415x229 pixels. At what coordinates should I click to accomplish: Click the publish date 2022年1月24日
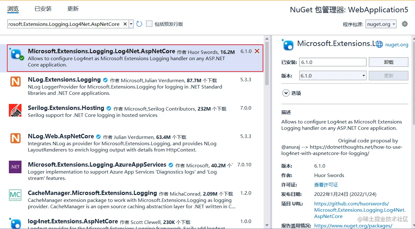345,194
